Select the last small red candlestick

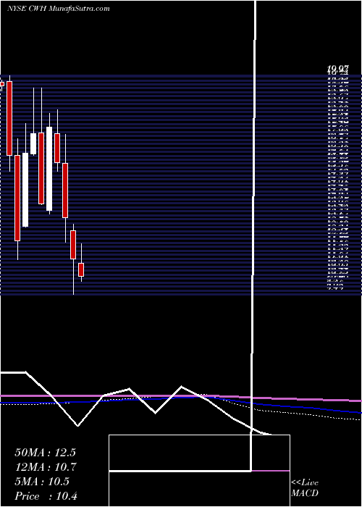pos(81,269)
